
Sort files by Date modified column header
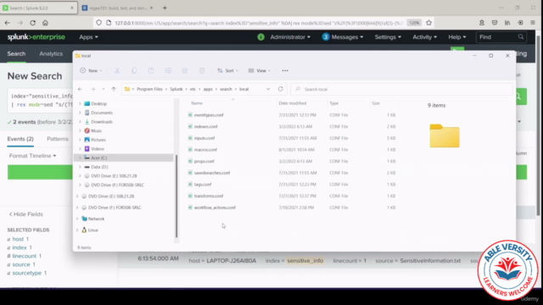[x=292, y=103]
